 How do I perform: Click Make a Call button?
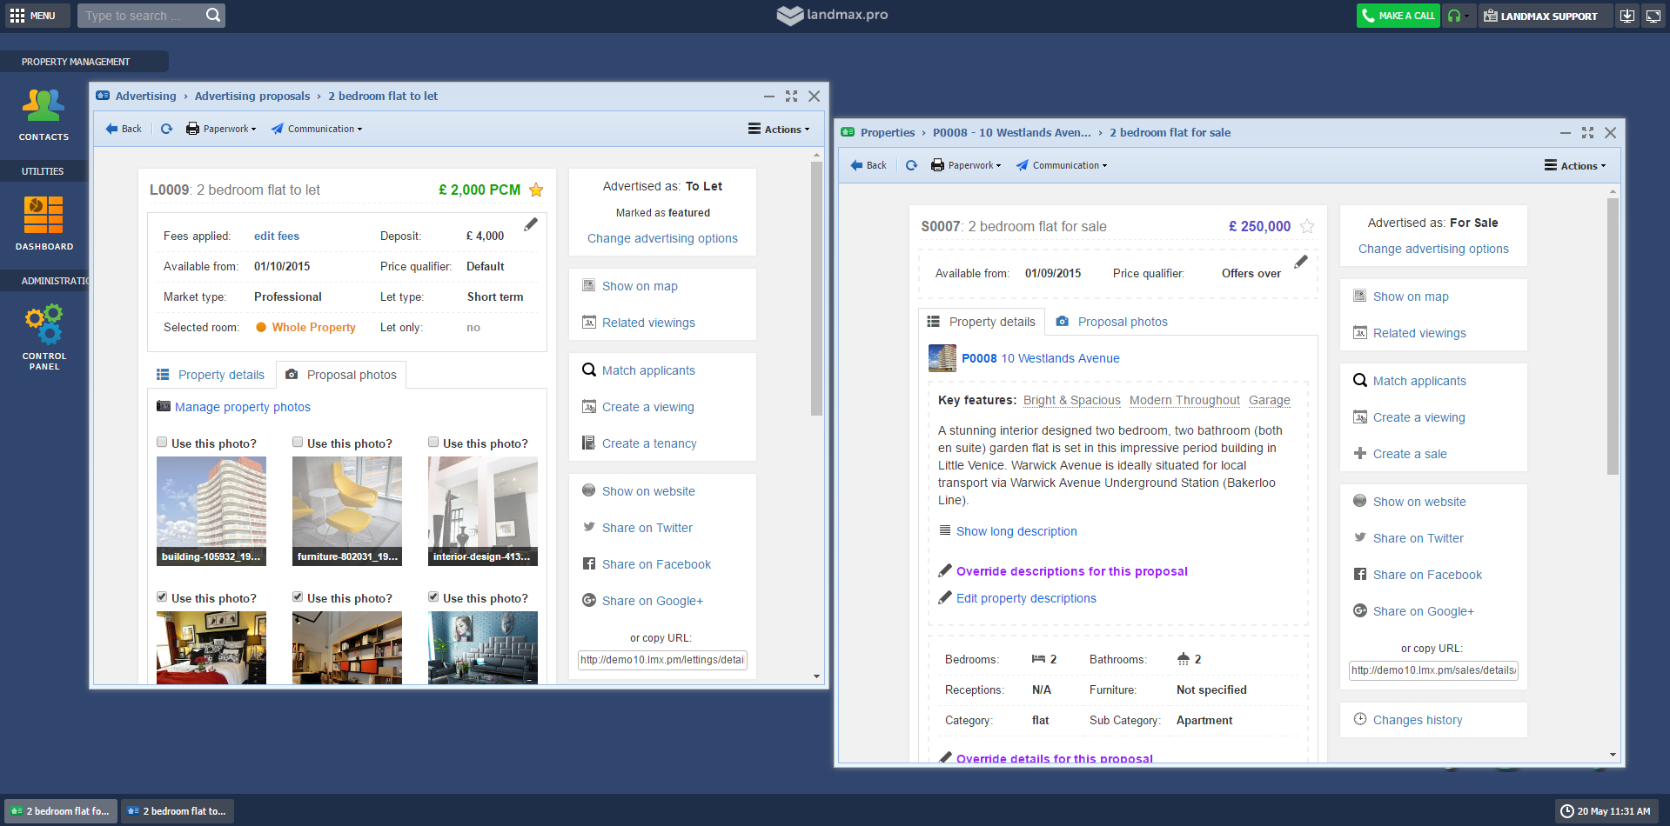coord(1398,16)
